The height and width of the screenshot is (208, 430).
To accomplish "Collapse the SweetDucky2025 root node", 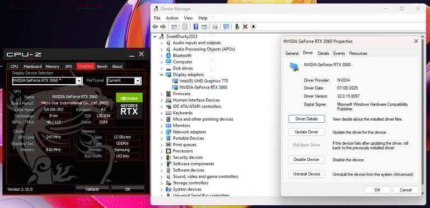I will click(x=155, y=36).
